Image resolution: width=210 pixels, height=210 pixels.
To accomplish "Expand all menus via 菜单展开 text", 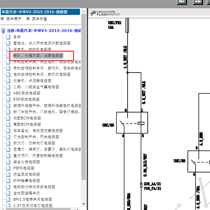I will pyautogui.click(x=14, y=19).
